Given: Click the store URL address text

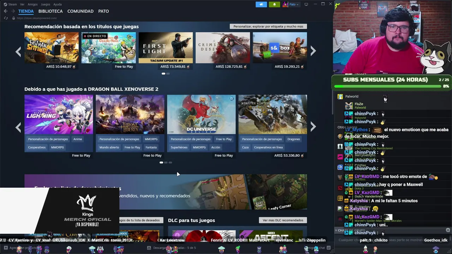Looking at the screenshot, I should coord(37,18).
